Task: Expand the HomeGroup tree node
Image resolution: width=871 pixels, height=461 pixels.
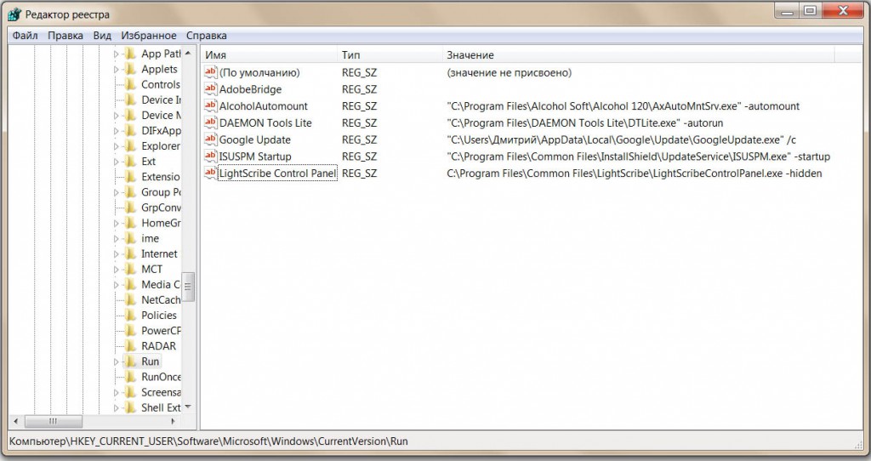Action: 116,224
